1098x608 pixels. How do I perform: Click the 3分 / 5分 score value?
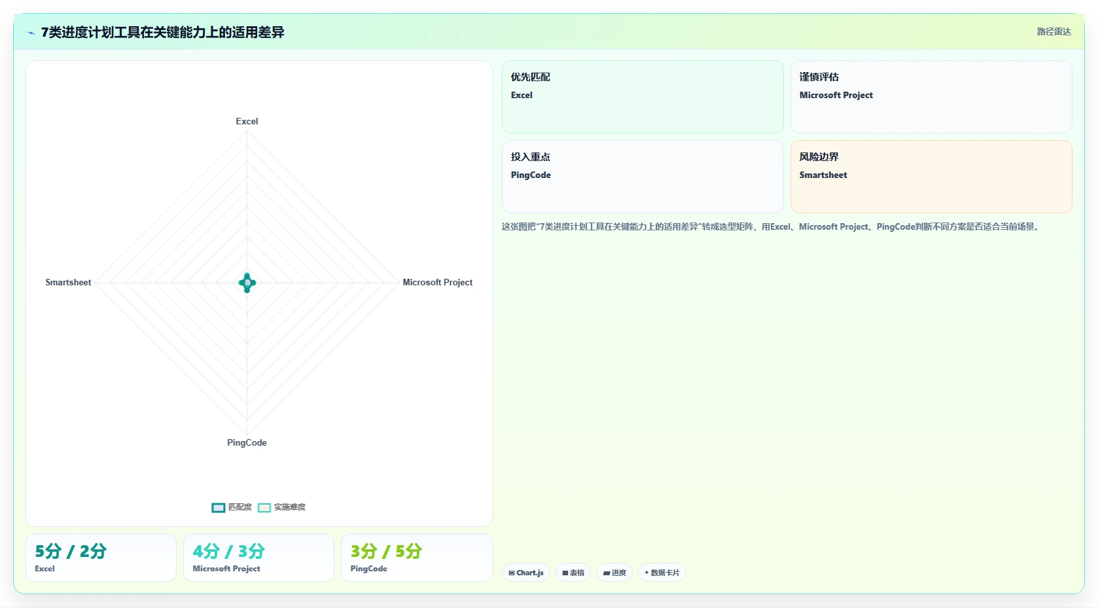[x=386, y=551]
